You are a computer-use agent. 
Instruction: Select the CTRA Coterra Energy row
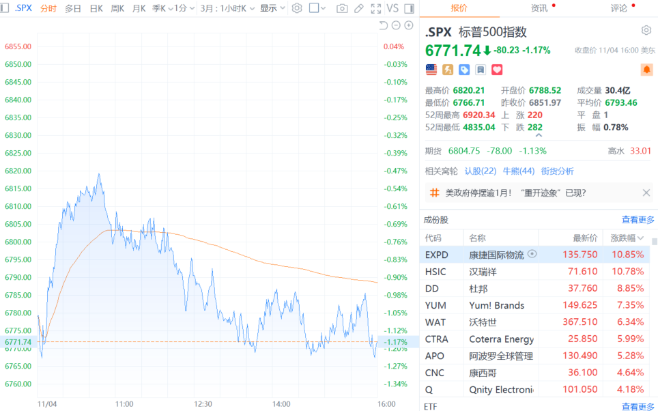[x=534, y=339]
